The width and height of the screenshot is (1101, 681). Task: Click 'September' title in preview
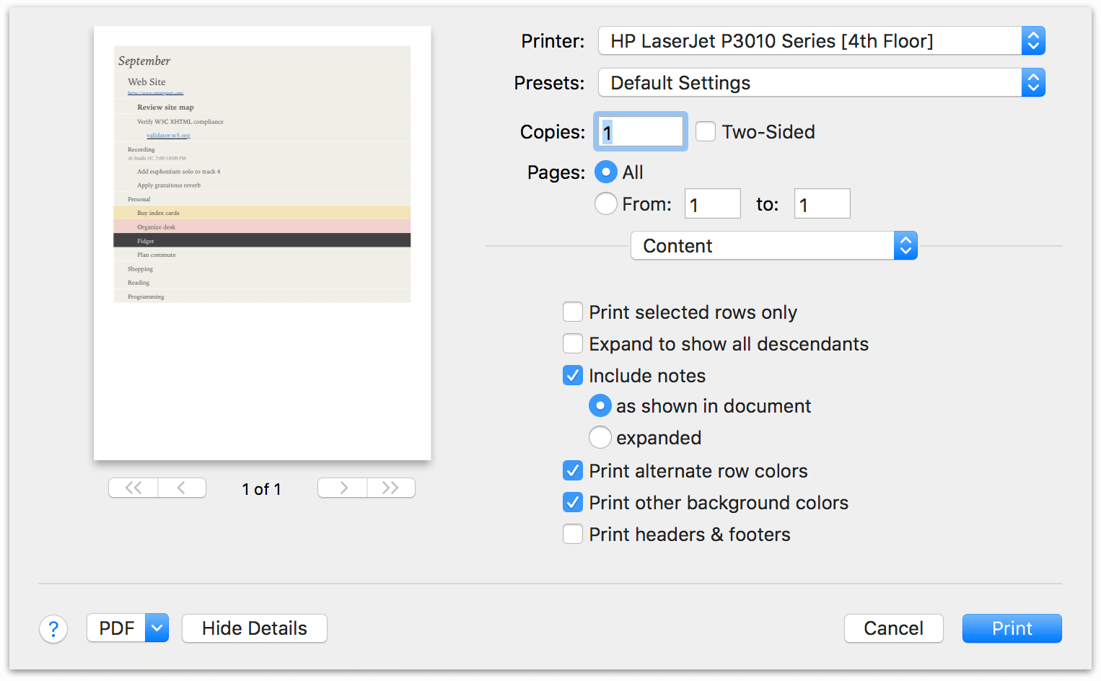(x=144, y=61)
